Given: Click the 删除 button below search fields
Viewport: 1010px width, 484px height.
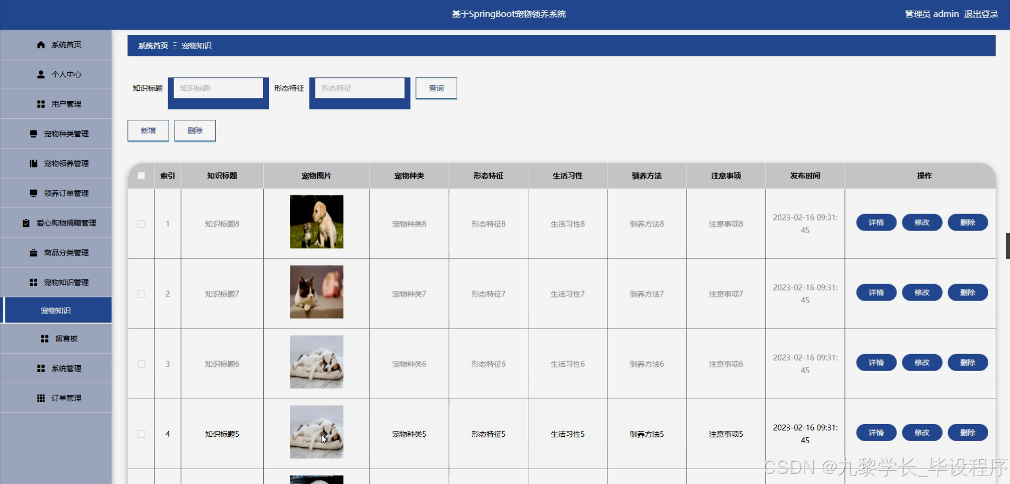Looking at the screenshot, I should click(195, 130).
